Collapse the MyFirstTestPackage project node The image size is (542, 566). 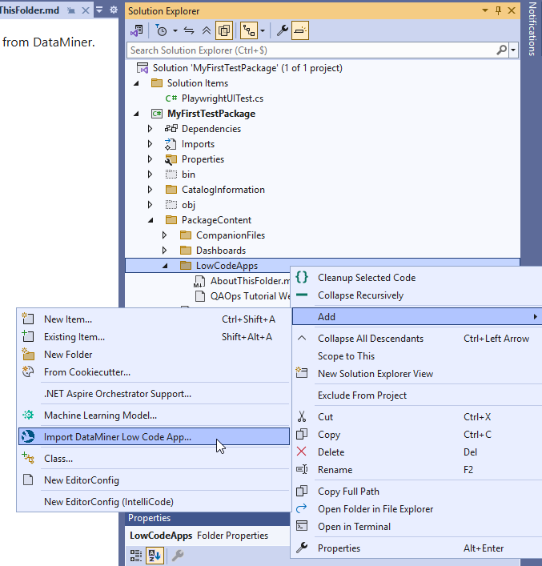136,114
